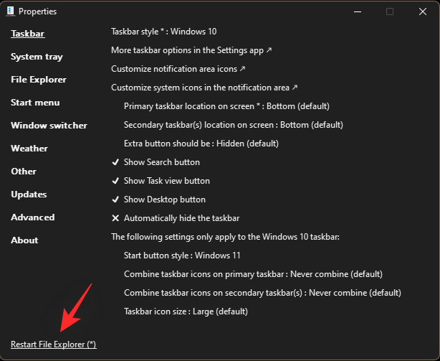The image size is (440, 361).
Task: Click the Properties app icon in title bar
Action: tap(9, 11)
